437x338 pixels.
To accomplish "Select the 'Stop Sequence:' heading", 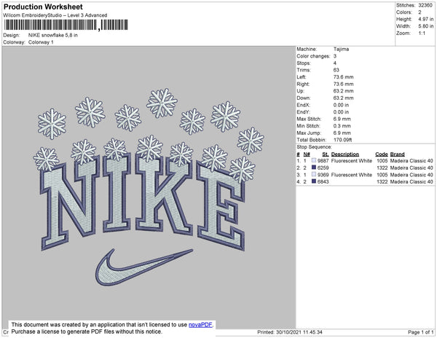I will tap(314, 147).
